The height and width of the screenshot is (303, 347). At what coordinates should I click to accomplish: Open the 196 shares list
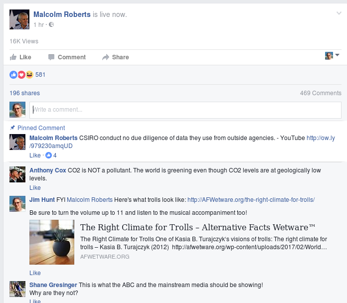[24, 93]
